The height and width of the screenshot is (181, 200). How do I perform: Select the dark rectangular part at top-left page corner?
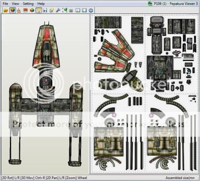tap(108, 22)
